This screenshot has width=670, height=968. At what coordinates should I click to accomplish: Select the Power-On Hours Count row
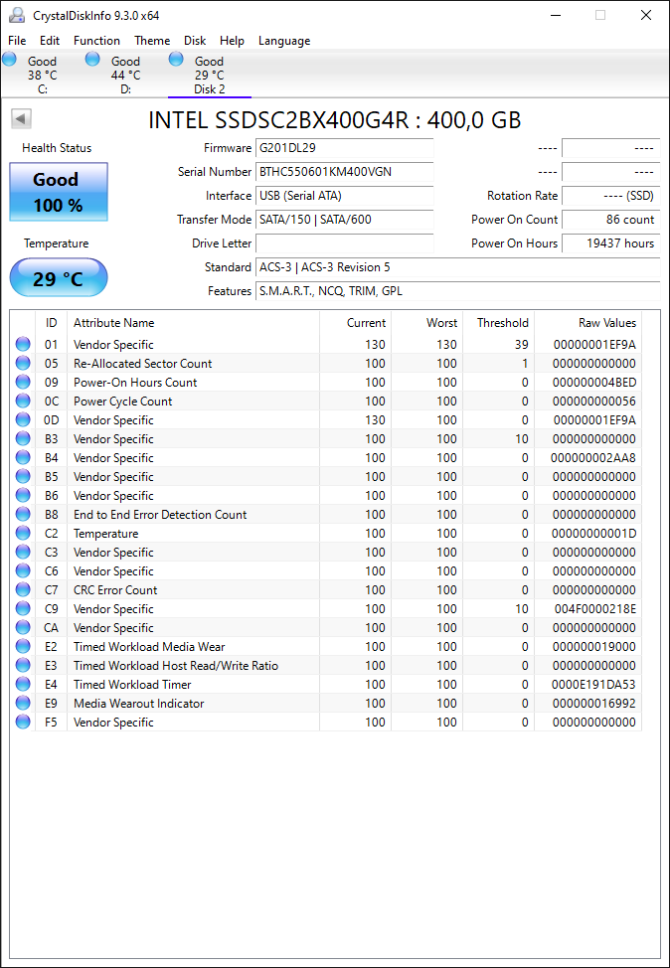[326, 383]
